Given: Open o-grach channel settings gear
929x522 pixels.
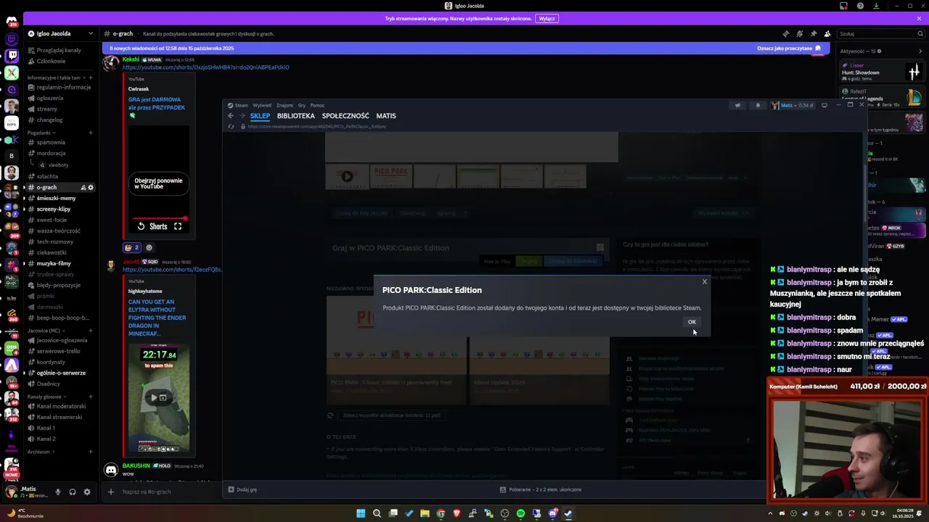Looking at the screenshot, I should coord(91,187).
